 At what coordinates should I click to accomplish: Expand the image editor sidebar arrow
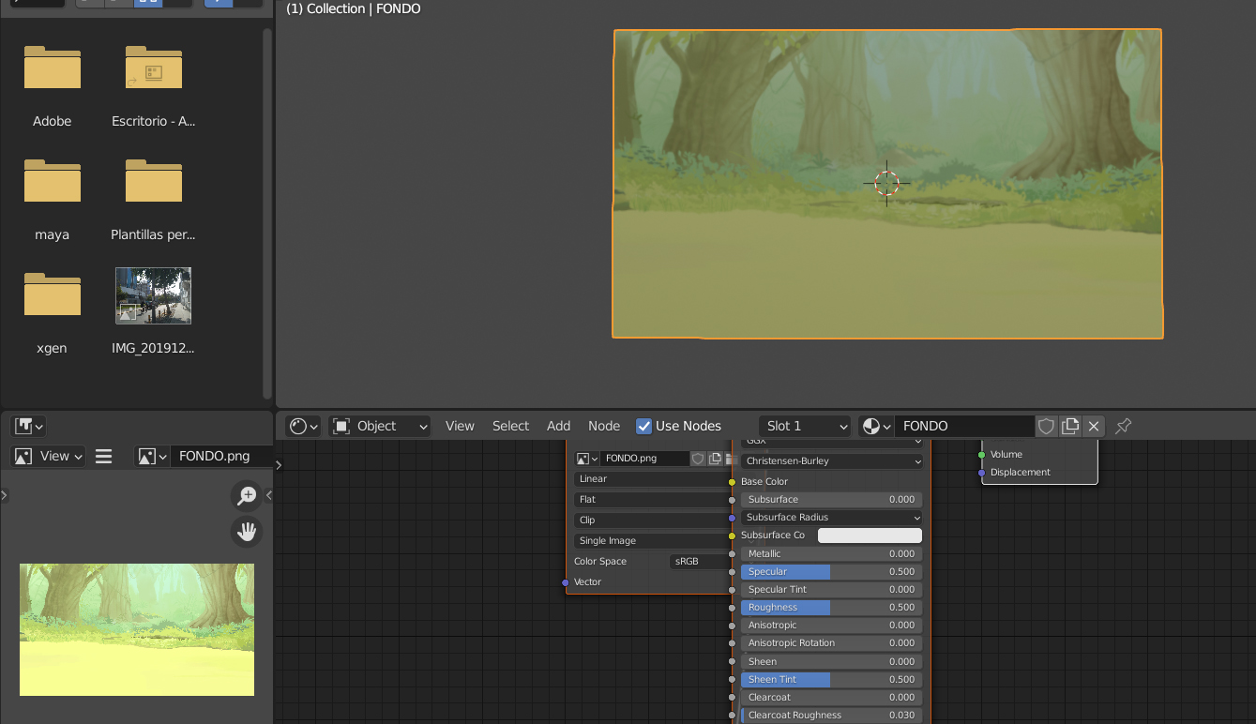click(x=269, y=496)
